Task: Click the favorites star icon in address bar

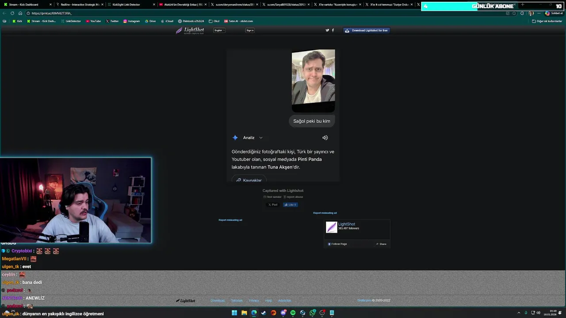Action: pos(514,13)
